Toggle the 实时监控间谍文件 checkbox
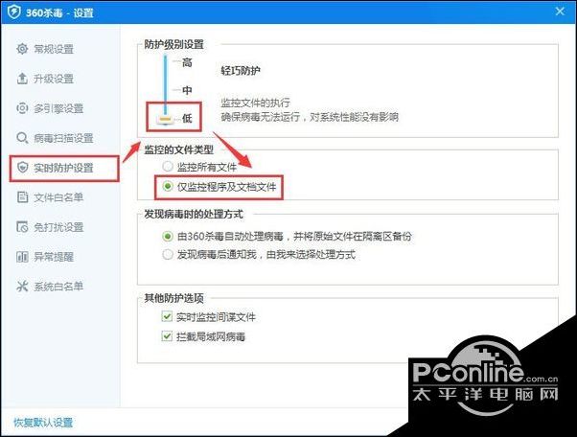 pyautogui.click(x=167, y=316)
